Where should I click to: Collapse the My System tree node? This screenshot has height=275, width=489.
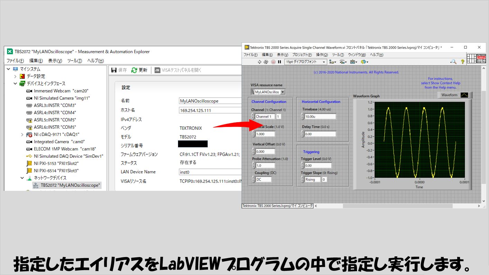8,69
